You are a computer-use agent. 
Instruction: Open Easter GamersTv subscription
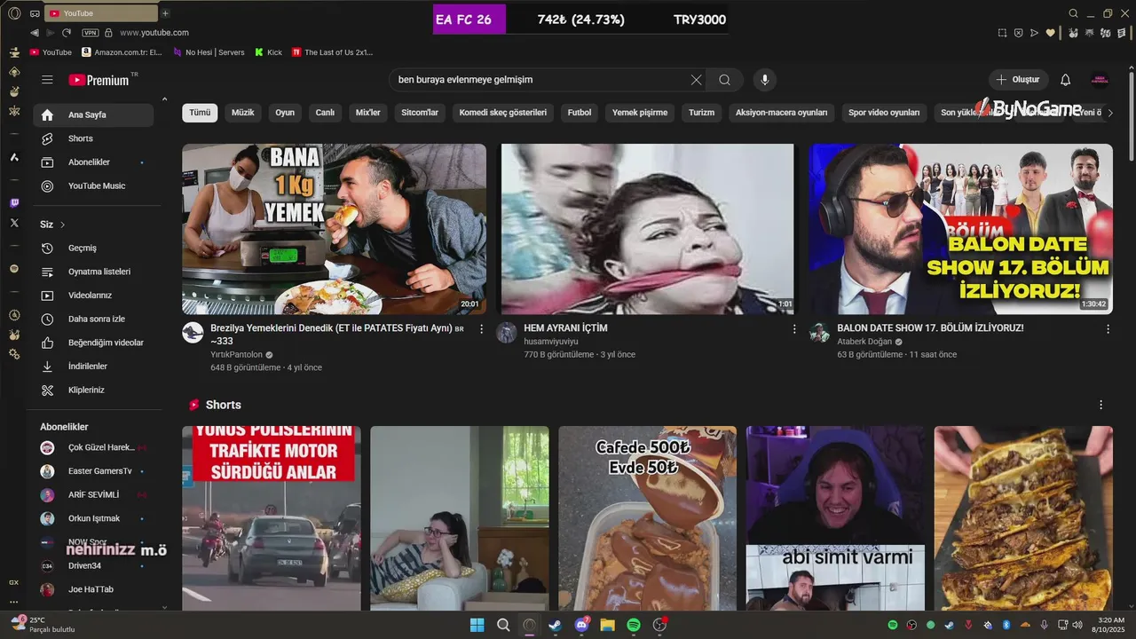tap(93, 471)
